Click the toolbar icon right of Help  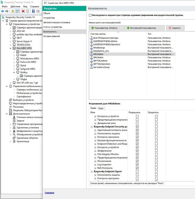point(38,11)
